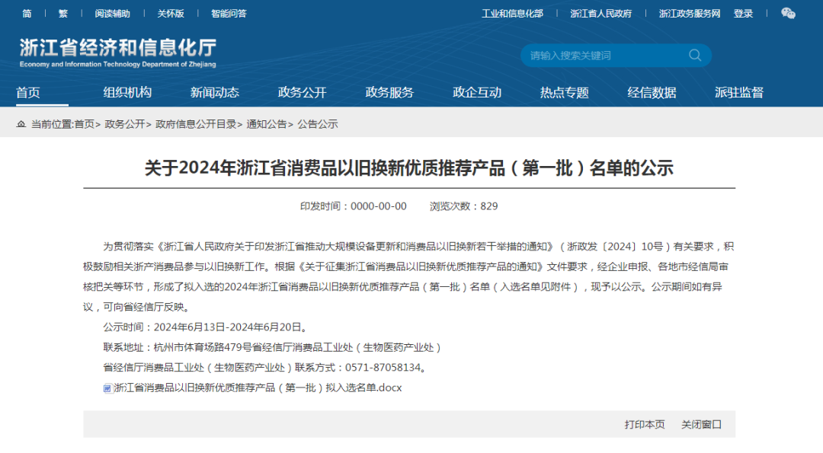The image size is (823, 453).
Task: Click the magnifier search icon
Action: [x=694, y=55]
